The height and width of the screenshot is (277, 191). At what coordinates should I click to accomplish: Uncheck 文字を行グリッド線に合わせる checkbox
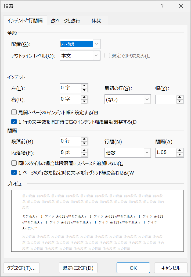point(14,172)
